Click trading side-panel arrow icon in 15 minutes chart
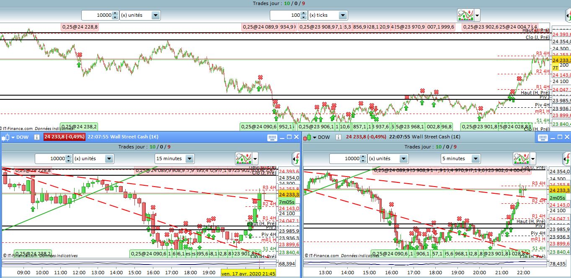This screenshot has width=571, height=278. [x=296, y=158]
